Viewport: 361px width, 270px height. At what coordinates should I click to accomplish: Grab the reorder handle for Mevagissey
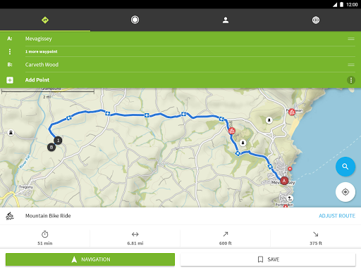[x=351, y=39]
